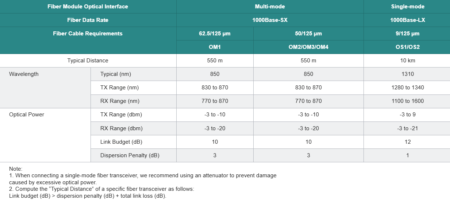
Task: Click the Wavelength row group label
Action: pyautogui.click(x=24, y=74)
